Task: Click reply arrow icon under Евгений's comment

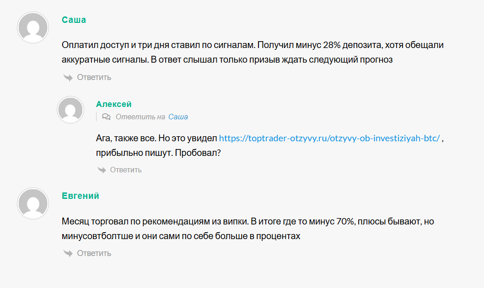Action: pyautogui.click(x=68, y=253)
